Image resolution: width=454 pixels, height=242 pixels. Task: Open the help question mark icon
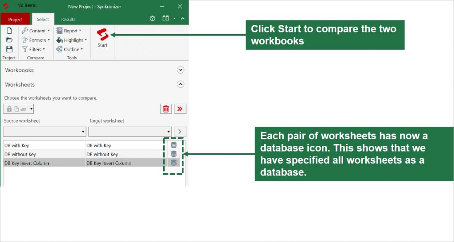[153, 19]
